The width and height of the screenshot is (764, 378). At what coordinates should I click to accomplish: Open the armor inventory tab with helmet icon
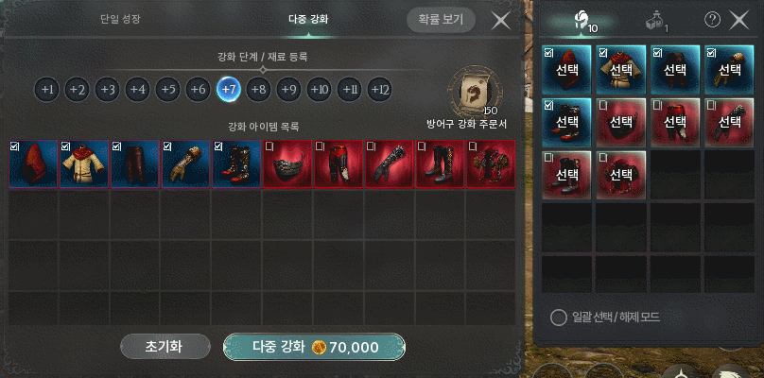click(x=581, y=22)
